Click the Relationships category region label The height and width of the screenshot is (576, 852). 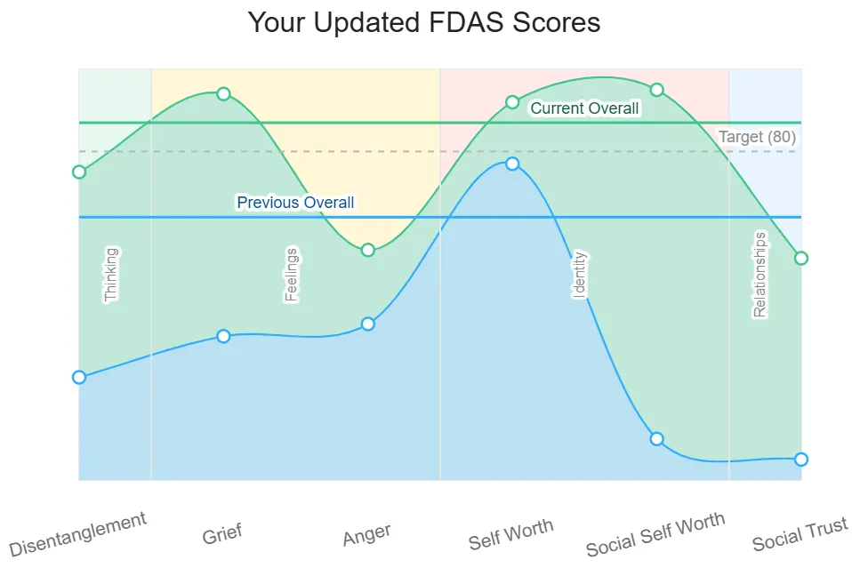(760, 275)
